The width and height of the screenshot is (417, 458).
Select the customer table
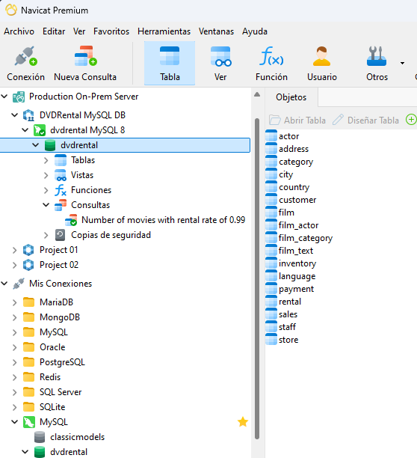297,200
